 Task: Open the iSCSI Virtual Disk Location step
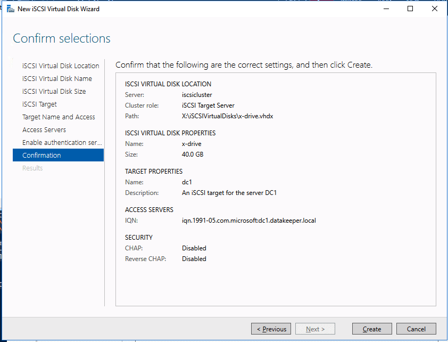coord(61,66)
